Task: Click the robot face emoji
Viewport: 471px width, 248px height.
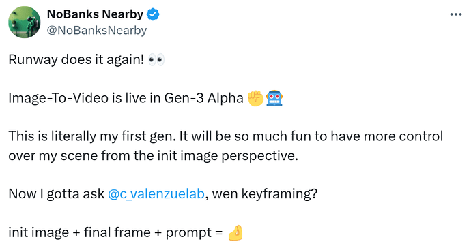Action: click(274, 98)
